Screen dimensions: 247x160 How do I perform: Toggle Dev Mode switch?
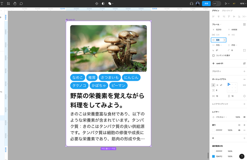click(217, 3)
